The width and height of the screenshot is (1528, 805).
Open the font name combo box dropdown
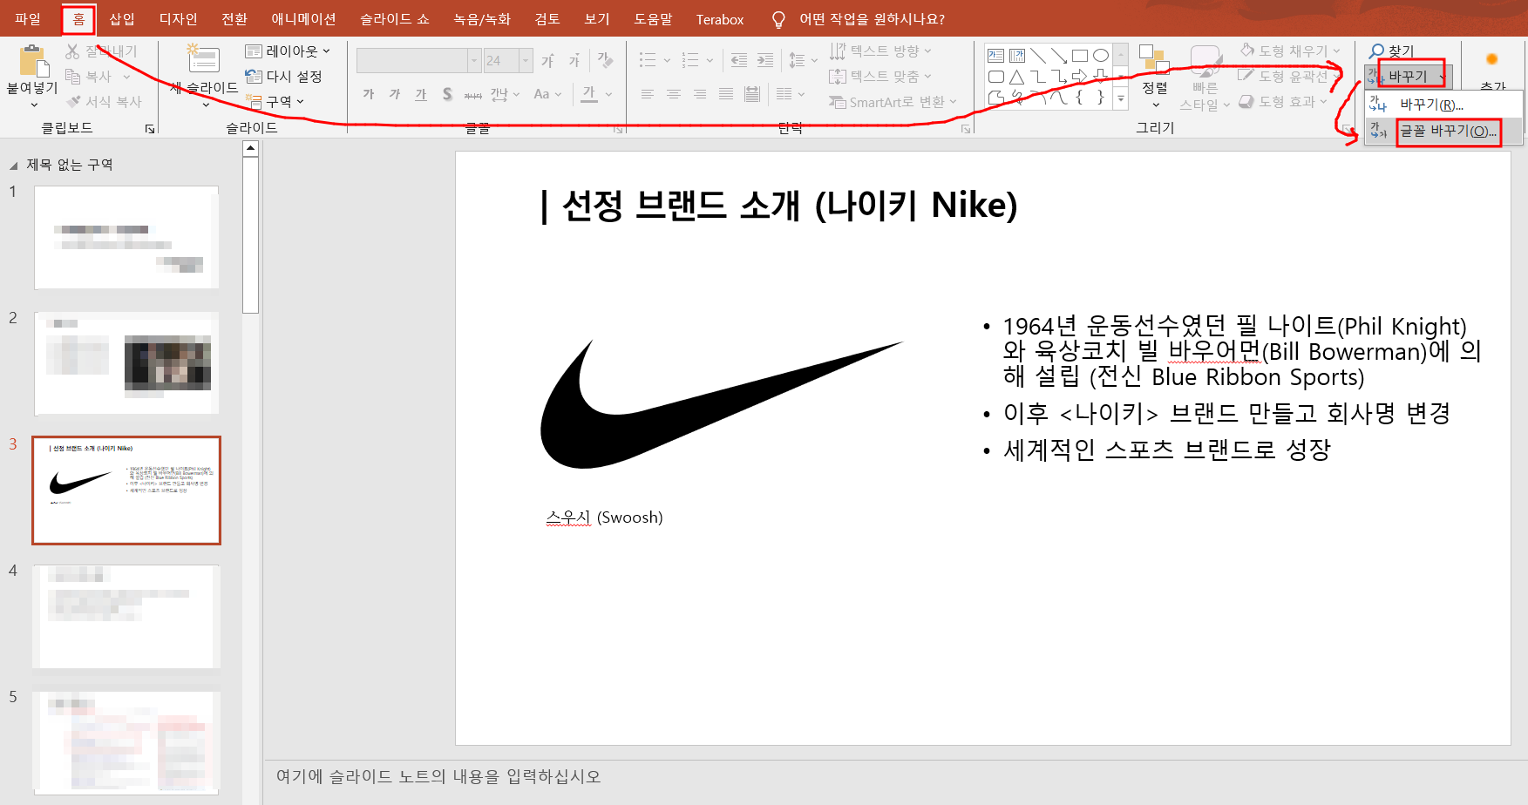click(474, 60)
